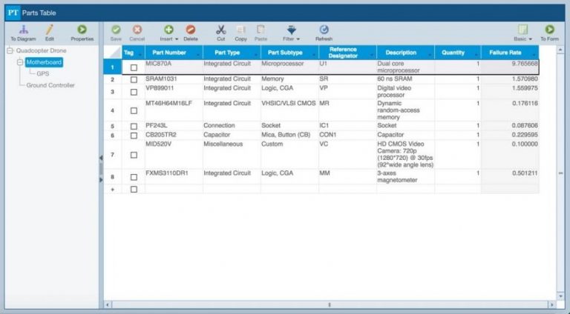Click the Edit pencil icon

click(50, 30)
